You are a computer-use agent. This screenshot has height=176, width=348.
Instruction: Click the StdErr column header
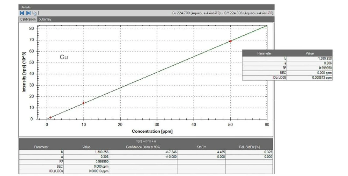point(201,147)
